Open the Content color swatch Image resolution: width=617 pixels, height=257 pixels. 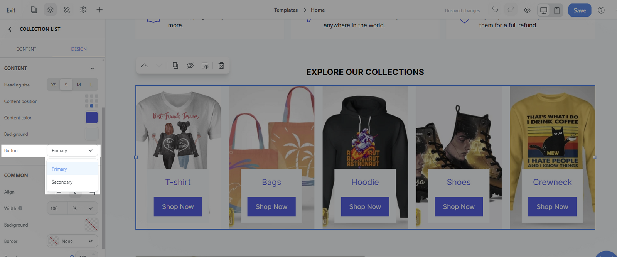(92, 118)
